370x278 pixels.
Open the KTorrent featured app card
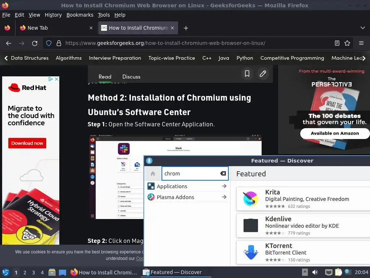coord(303,252)
